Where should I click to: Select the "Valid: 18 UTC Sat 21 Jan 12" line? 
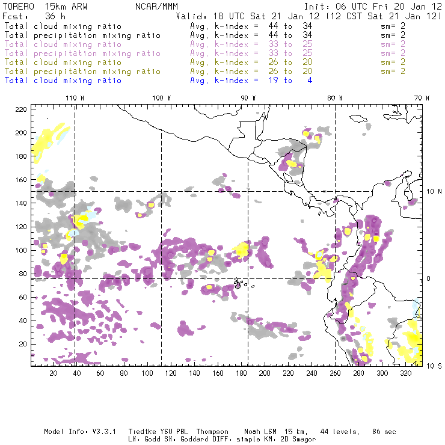(x=248, y=16)
